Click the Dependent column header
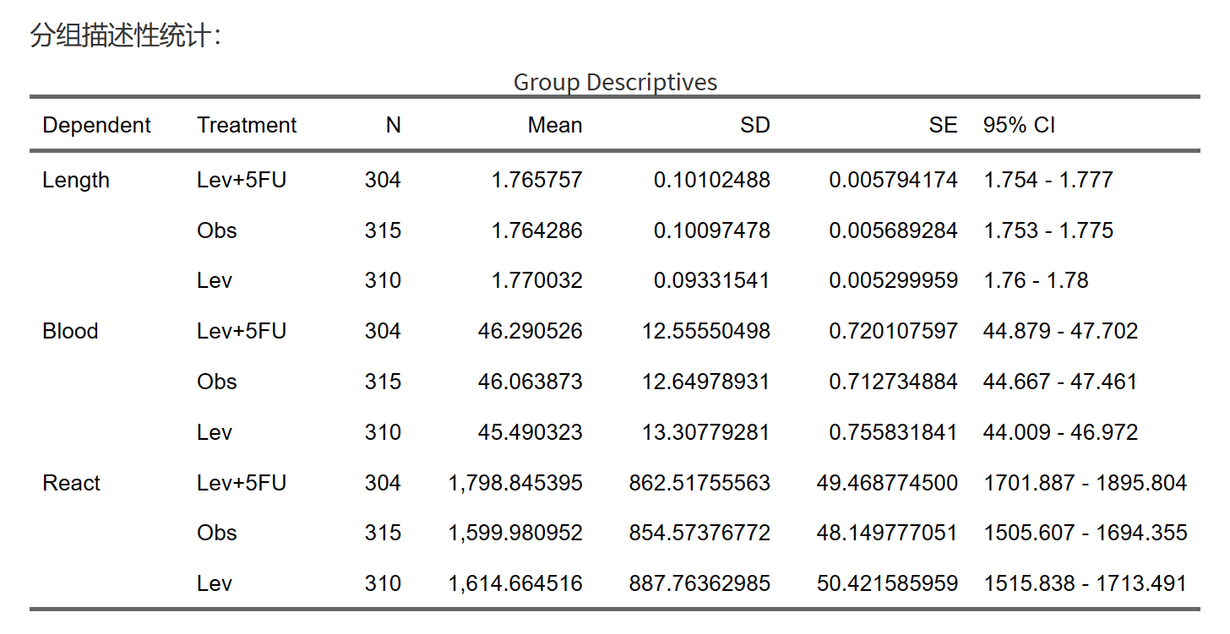 [96, 125]
